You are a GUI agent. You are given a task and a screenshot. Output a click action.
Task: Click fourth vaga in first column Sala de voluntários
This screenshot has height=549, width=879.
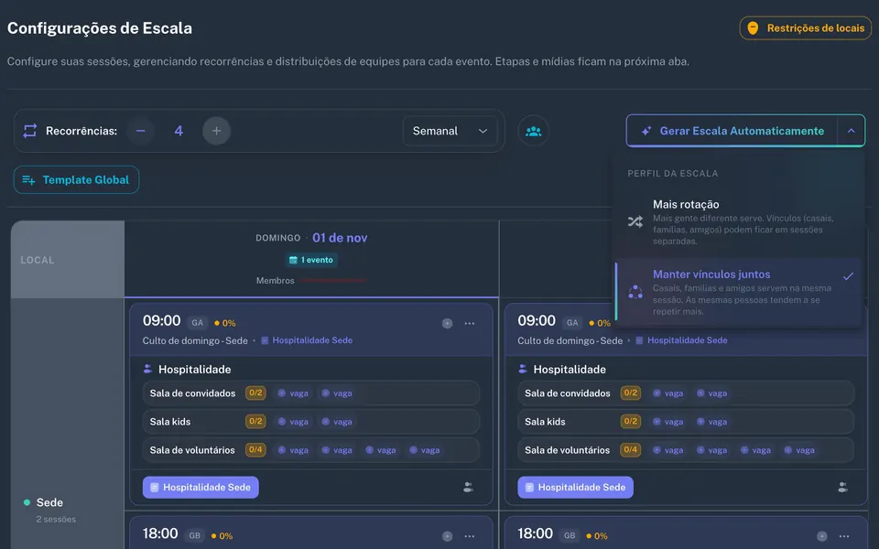tap(424, 450)
